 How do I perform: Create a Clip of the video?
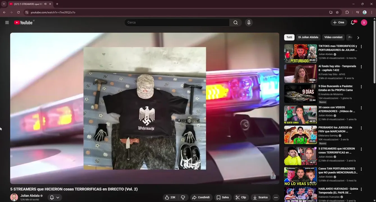pos(241,198)
